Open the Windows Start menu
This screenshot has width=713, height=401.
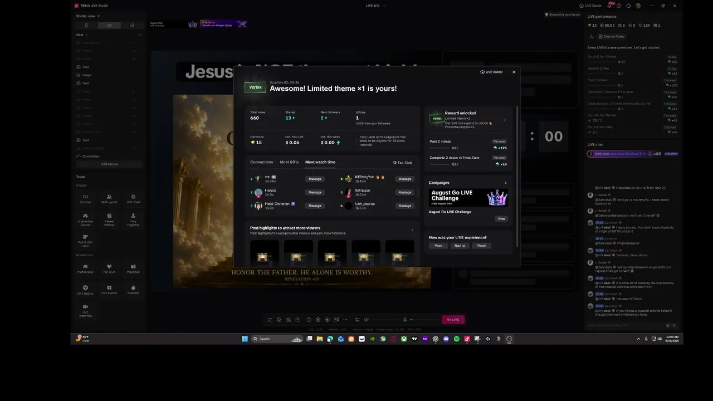coord(245,339)
